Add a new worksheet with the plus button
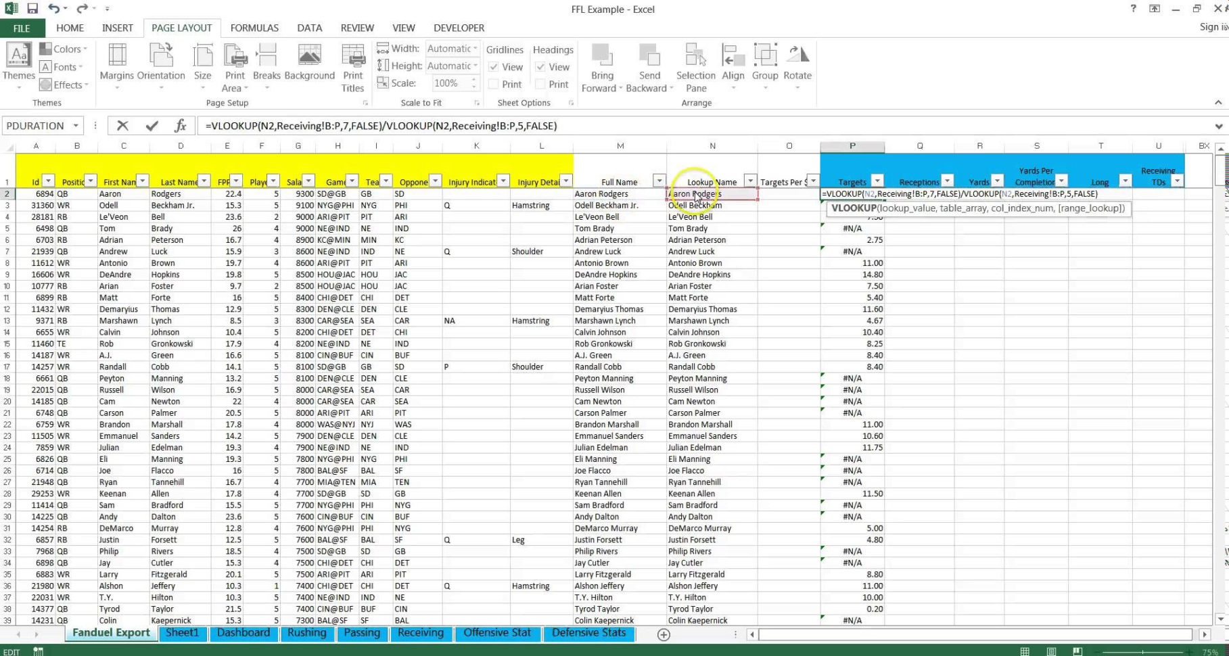Image resolution: width=1229 pixels, height=656 pixels. pos(664,634)
